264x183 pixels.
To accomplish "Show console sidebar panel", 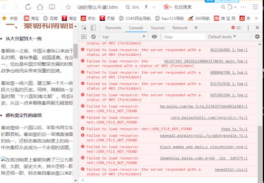I will click(83, 37).
